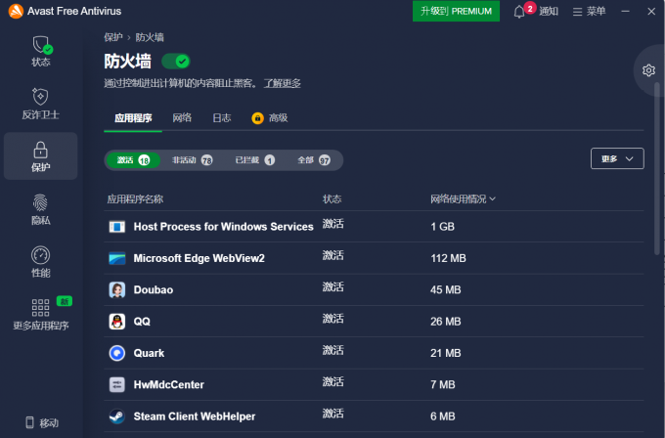Viewport: 665px width, 438px height.
Task: Click the Steam Client WebHelper icon
Action: pos(117,416)
